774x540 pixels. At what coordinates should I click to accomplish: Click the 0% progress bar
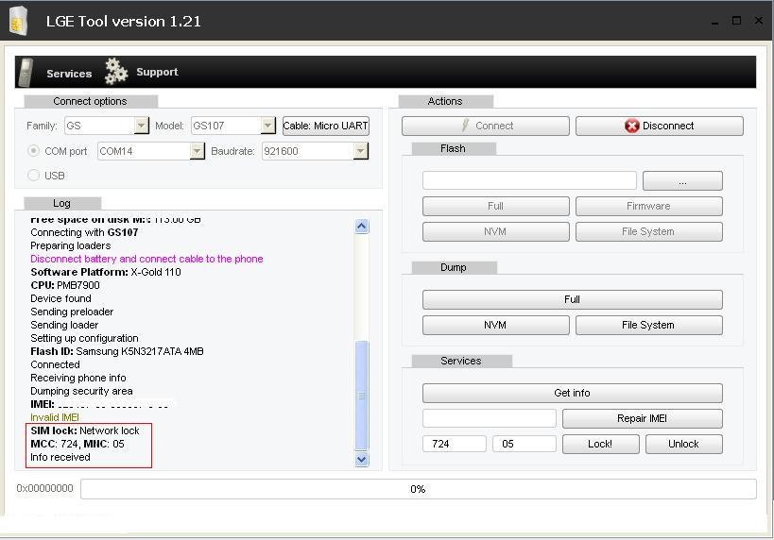[x=418, y=489]
